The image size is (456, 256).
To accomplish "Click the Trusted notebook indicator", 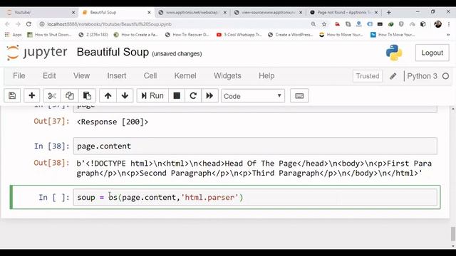I will (368, 76).
